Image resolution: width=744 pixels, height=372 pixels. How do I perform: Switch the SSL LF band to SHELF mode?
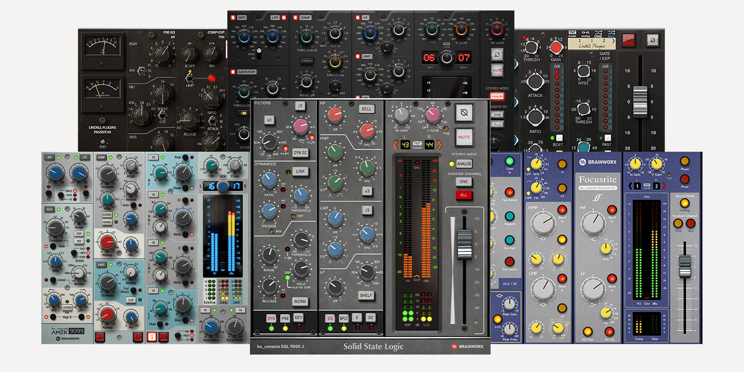point(366,296)
